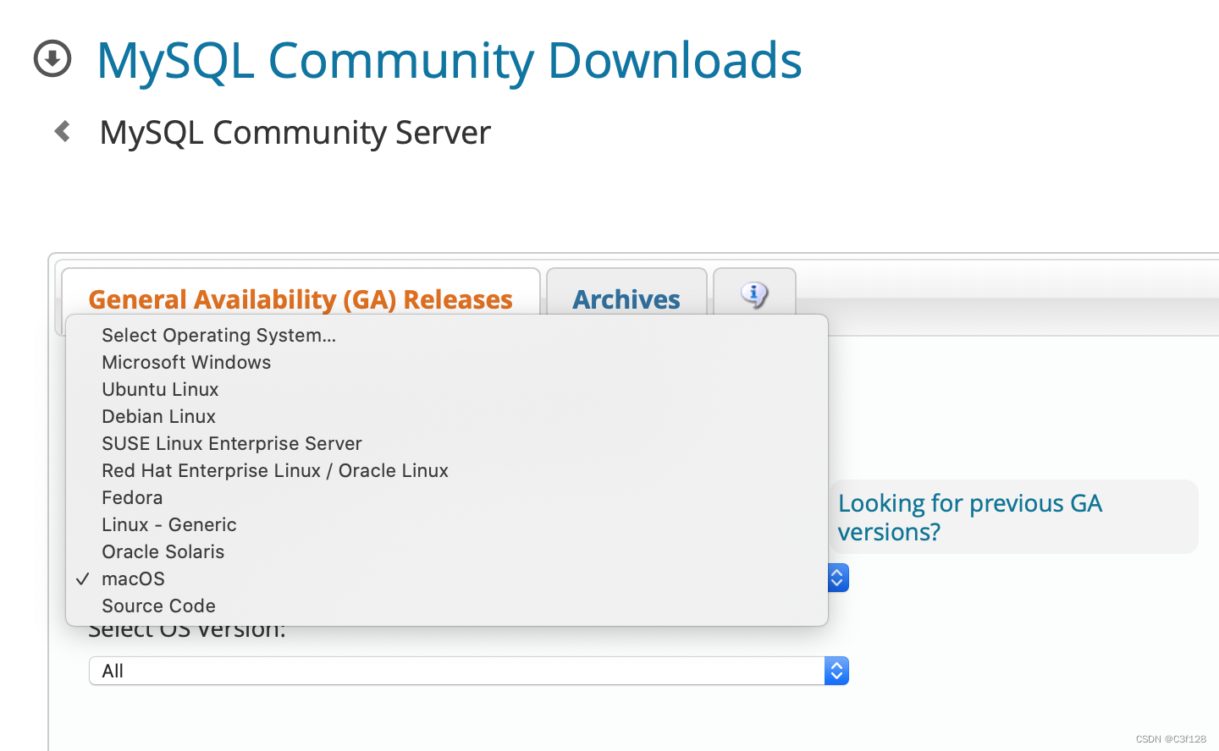Click the MySQL Community Downloads heading link
The height and width of the screenshot is (751, 1219).
[x=449, y=60]
